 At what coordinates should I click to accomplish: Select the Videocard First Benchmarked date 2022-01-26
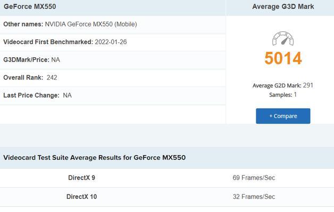[x=111, y=42]
